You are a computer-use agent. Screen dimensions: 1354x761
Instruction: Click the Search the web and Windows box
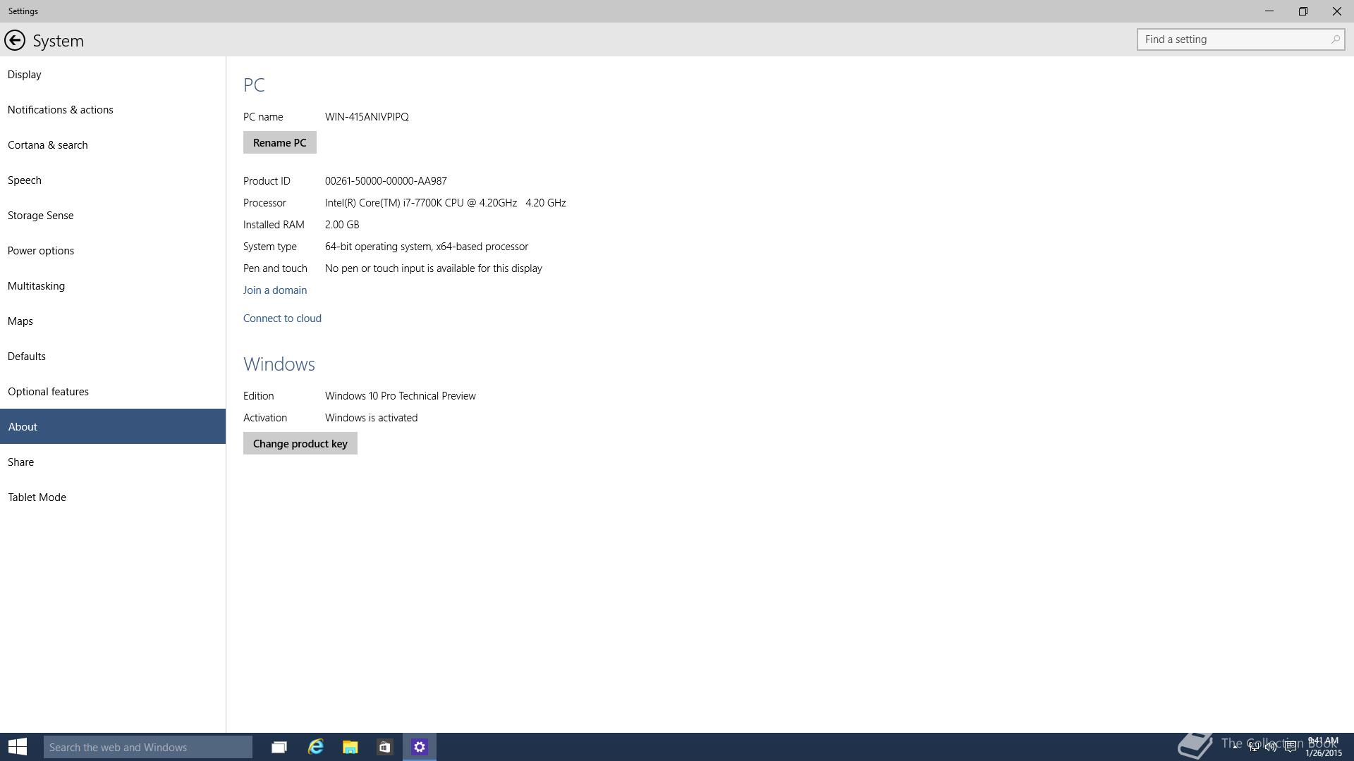click(148, 747)
